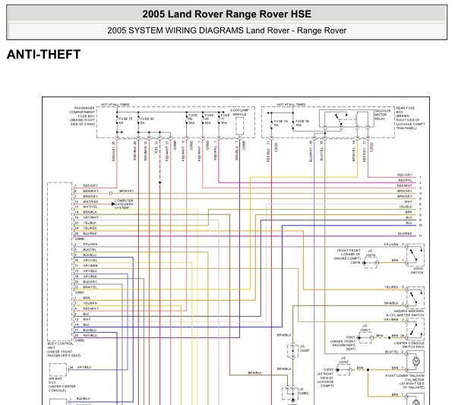The width and height of the screenshot is (458, 405).
Task: Select the BLK/GRY pin 20 wire label
Action: pyautogui.click(x=90, y=282)
